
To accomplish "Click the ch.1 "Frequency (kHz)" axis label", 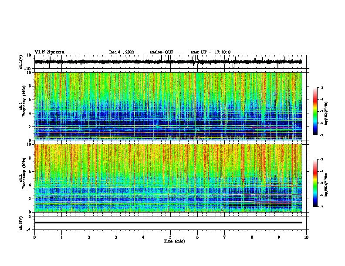I will 24,101.
